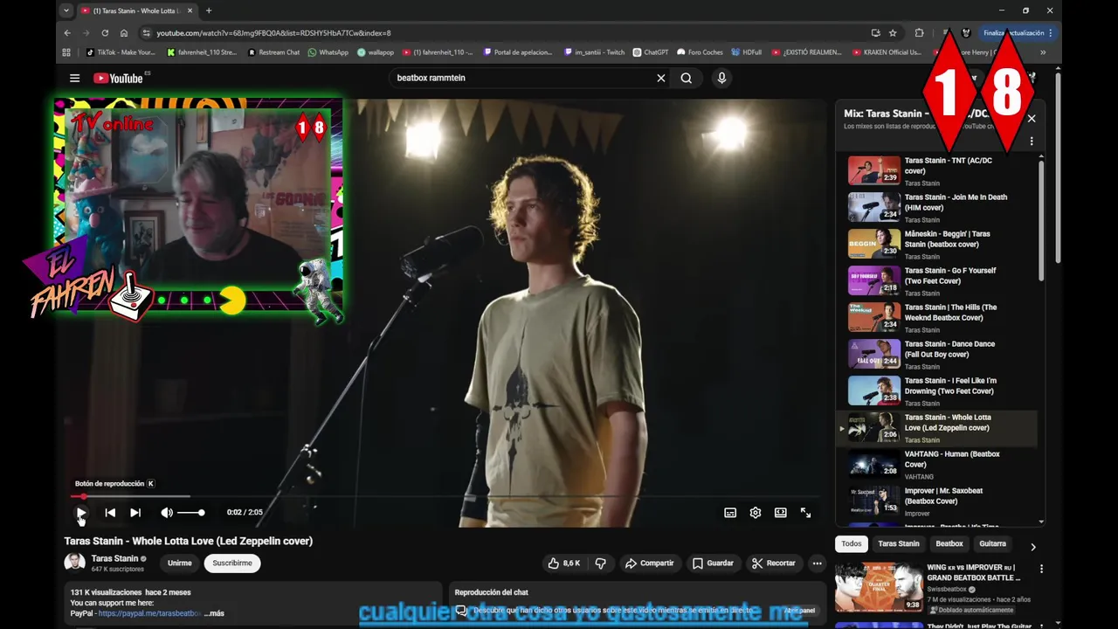Click inside the YouTube search field
The height and width of the screenshot is (629, 1118).
pyautogui.click(x=522, y=78)
